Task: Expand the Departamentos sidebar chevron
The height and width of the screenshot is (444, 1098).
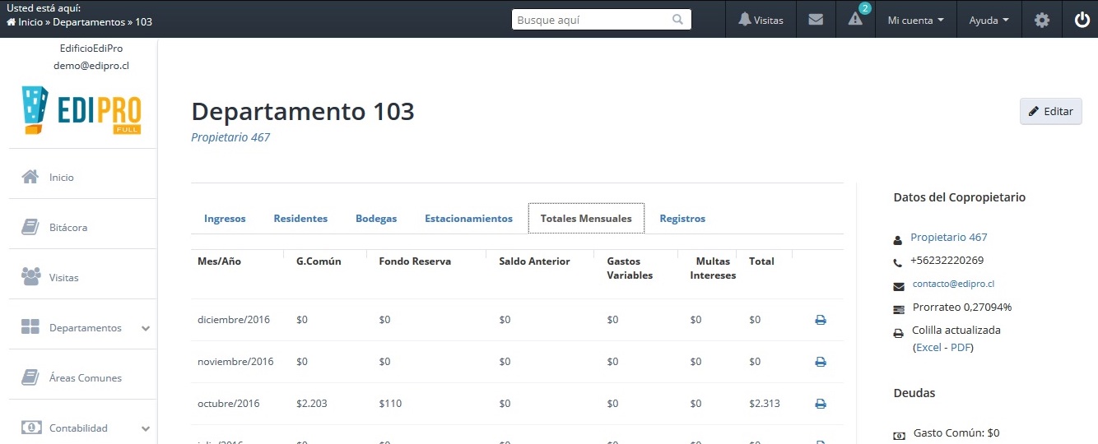Action: 146,328
